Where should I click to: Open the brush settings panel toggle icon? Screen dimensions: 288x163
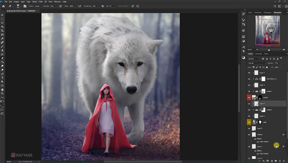tap(25, 6)
